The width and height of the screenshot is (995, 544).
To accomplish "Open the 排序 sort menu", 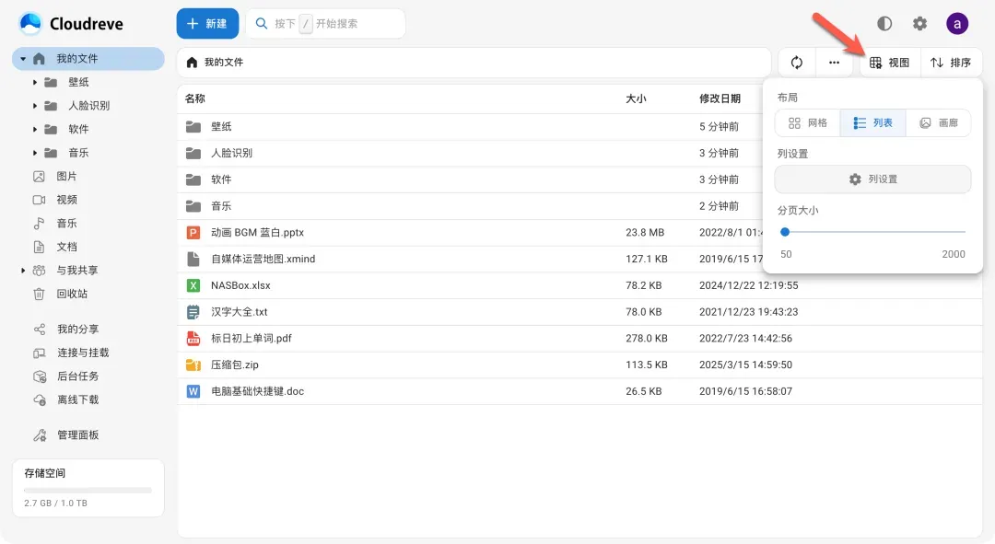I will tap(951, 63).
